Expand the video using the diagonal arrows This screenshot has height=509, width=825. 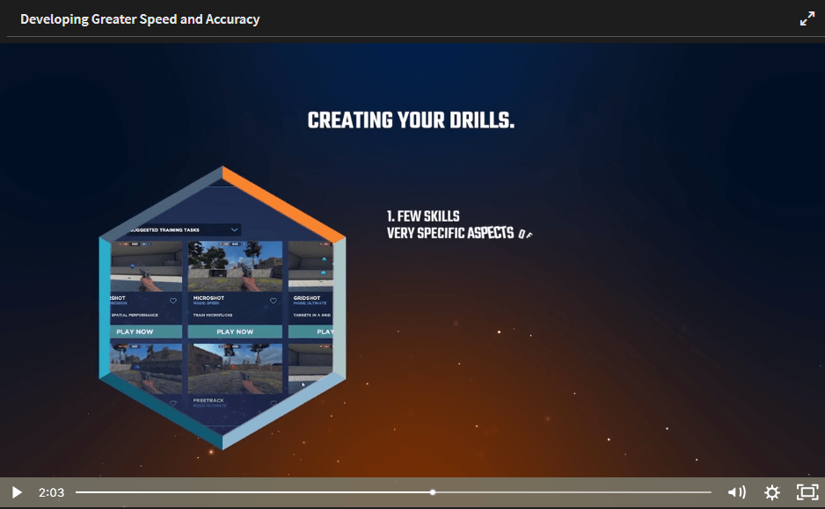click(807, 18)
